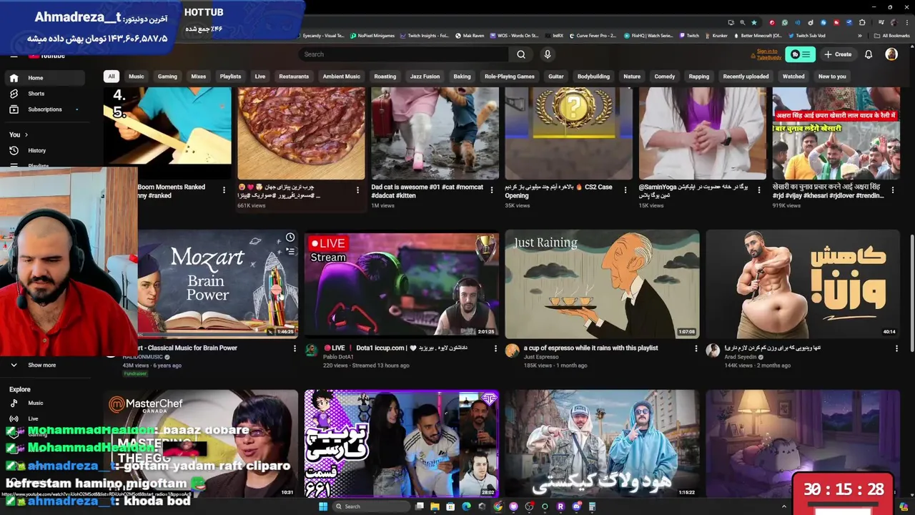Open the Mozart Brain Power thumbnail
The image size is (915, 515).
tap(218, 284)
